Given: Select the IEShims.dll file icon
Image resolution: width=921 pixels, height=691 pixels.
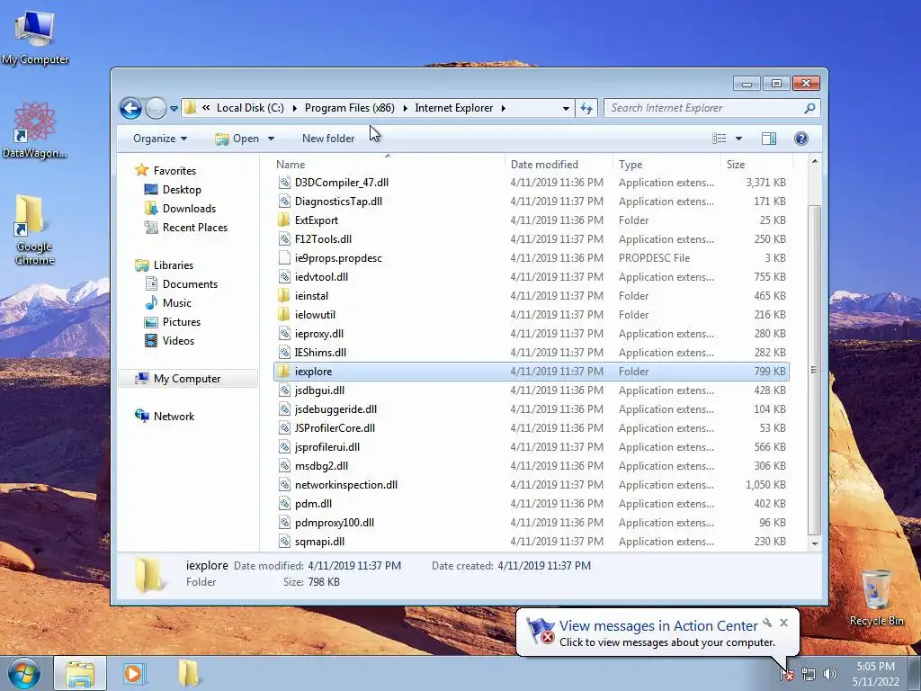Looking at the screenshot, I should click(284, 353).
